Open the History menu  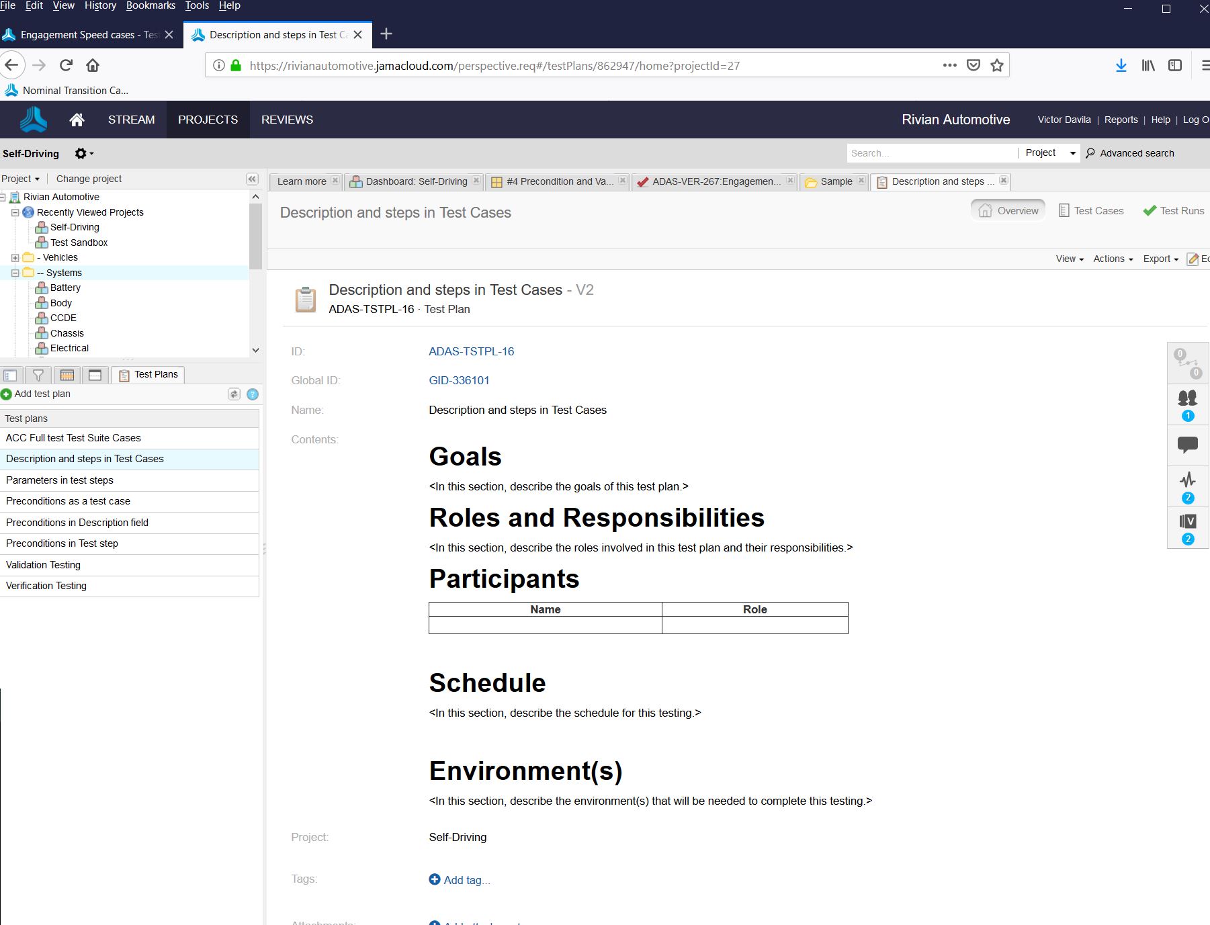pyautogui.click(x=100, y=5)
